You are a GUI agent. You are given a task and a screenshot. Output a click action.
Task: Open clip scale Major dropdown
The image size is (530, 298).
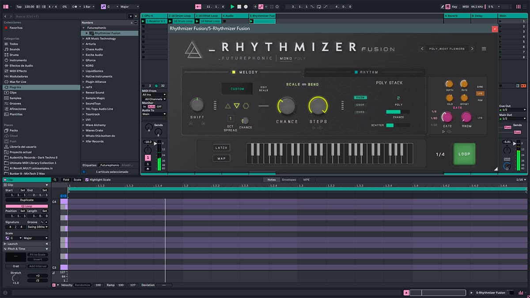point(36,238)
